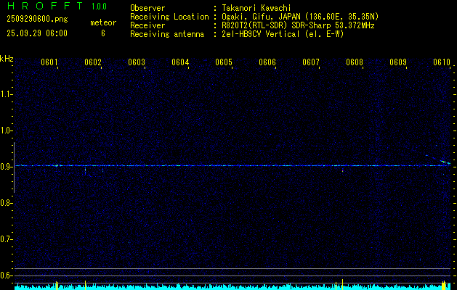457x290 pixels.
Task: Click antenna text 2el-HB9CV Vertical
Action: [261, 34]
